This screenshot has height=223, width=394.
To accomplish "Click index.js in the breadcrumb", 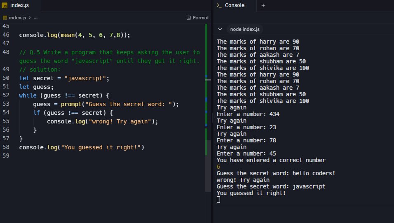I will click(x=17, y=18).
